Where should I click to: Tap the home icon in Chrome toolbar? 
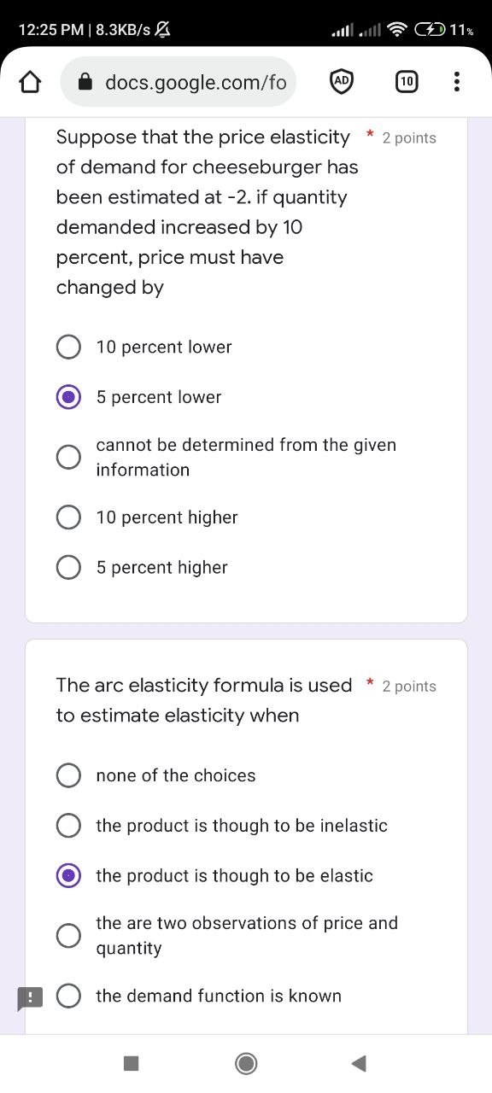(x=31, y=81)
